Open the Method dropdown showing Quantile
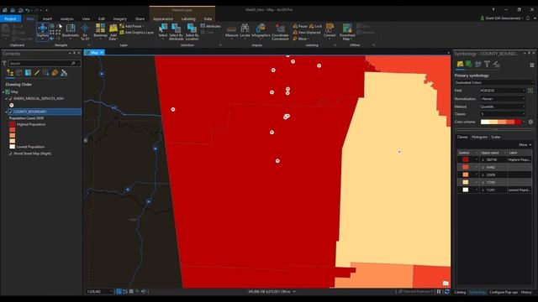 click(503, 107)
